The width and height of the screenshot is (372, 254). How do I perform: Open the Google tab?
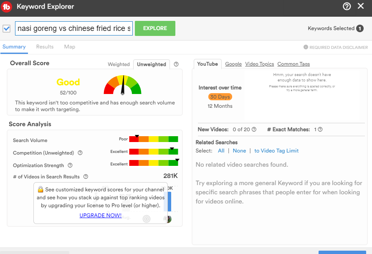[x=233, y=64]
